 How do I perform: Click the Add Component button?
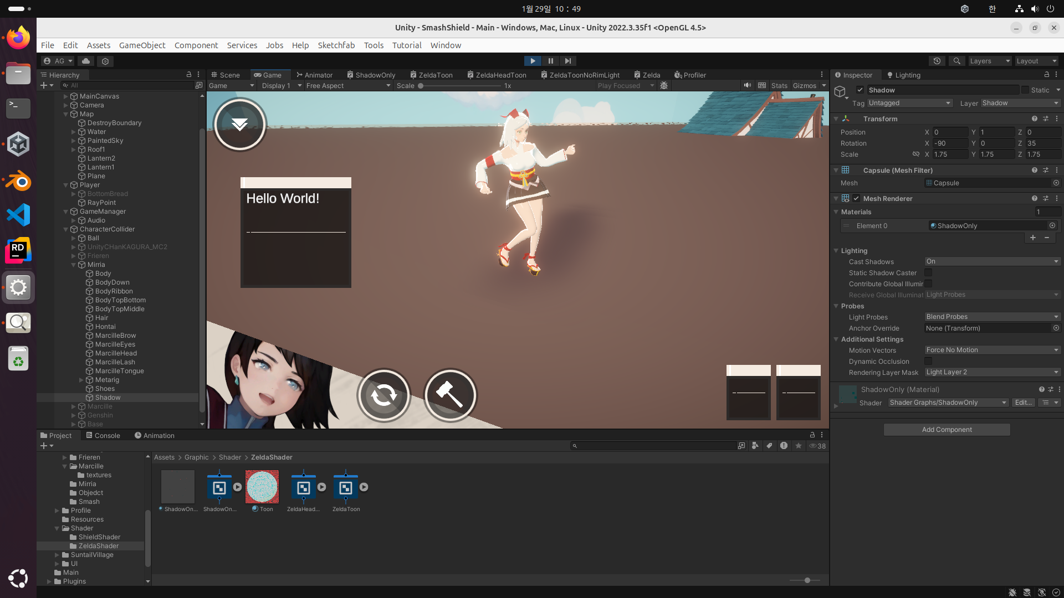click(947, 430)
